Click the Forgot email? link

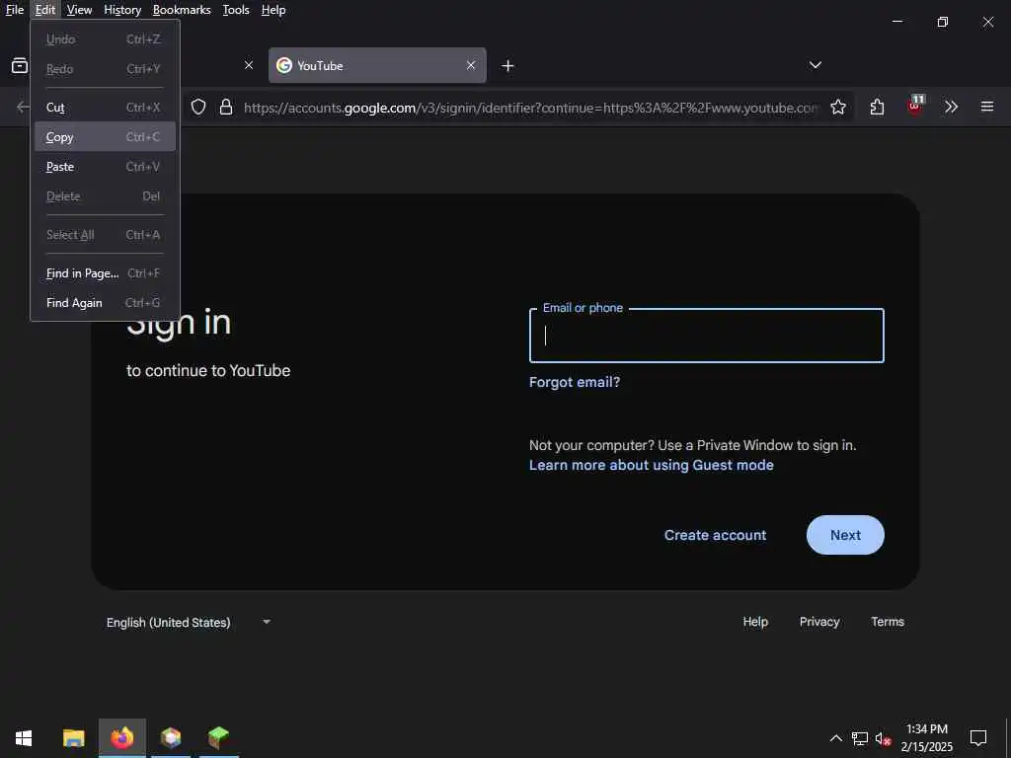point(575,382)
